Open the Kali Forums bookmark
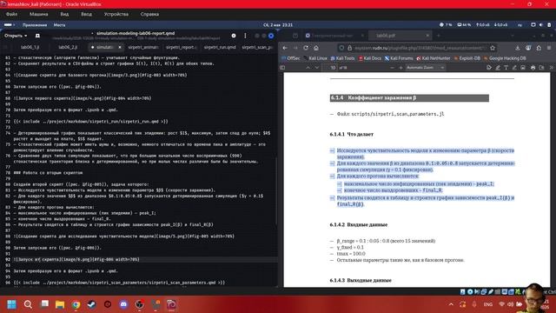Viewport: 556px width, 313px height. click(399, 58)
